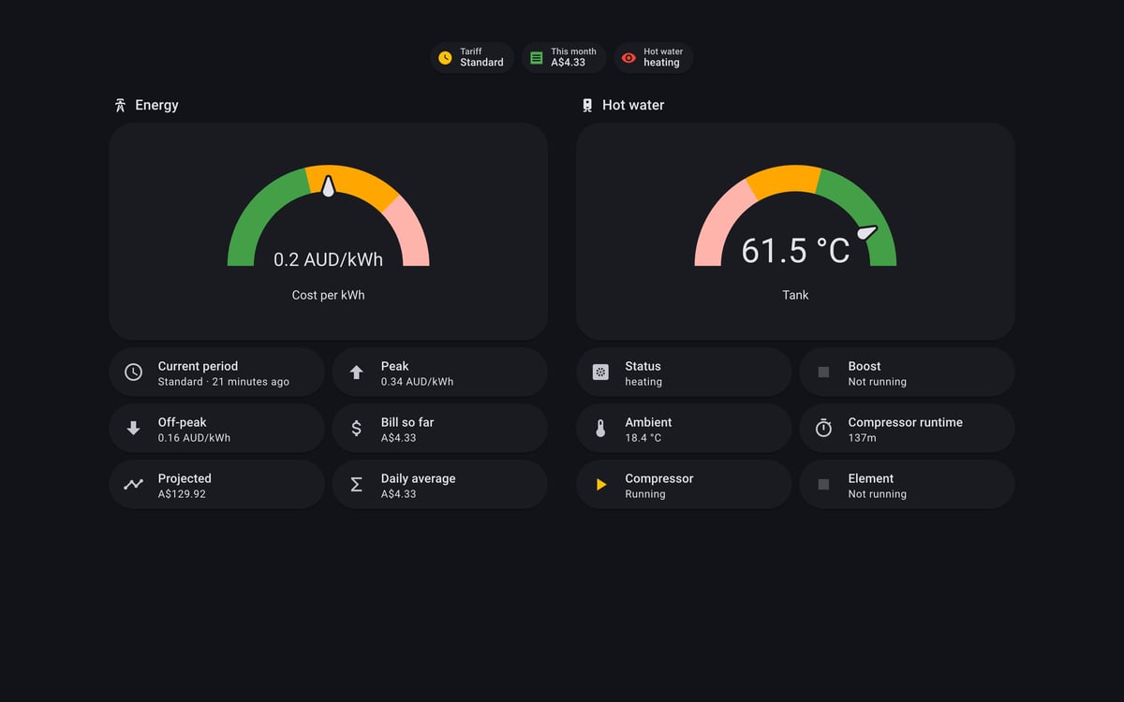This screenshot has width=1124, height=702.
Task: Click the trend line icon on Projected tile
Action: (x=133, y=485)
